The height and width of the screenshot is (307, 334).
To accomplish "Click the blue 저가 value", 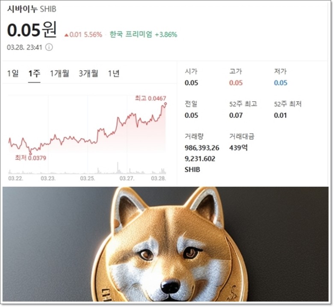I will 281,83.
